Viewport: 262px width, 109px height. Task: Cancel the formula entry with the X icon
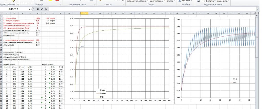[x=38, y=9]
